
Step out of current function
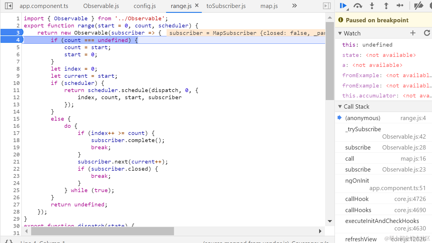pyautogui.click(x=386, y=6)
